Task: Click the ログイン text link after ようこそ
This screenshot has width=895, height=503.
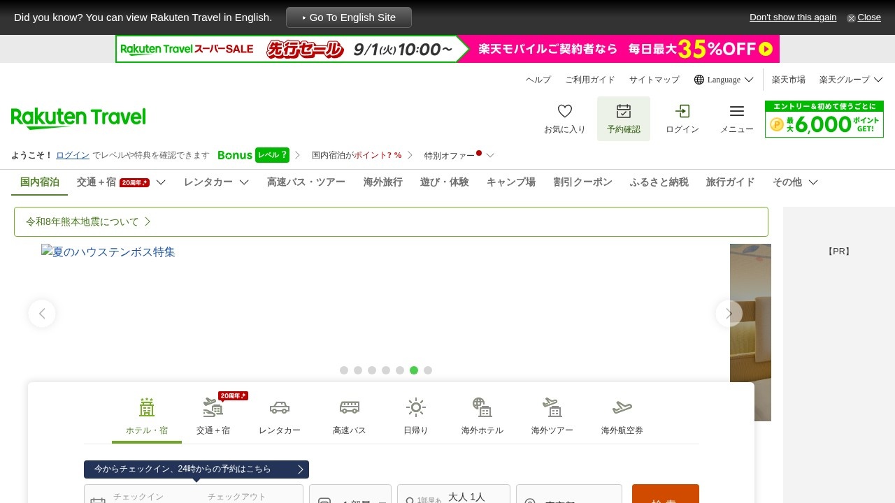Action: tap(73, 155)
